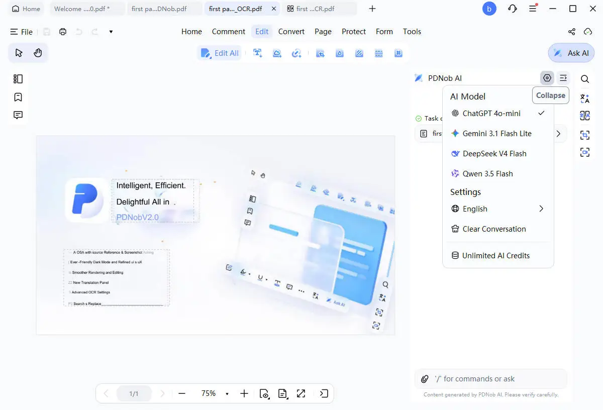Click the Collapse panel icon beside settings

563,78
